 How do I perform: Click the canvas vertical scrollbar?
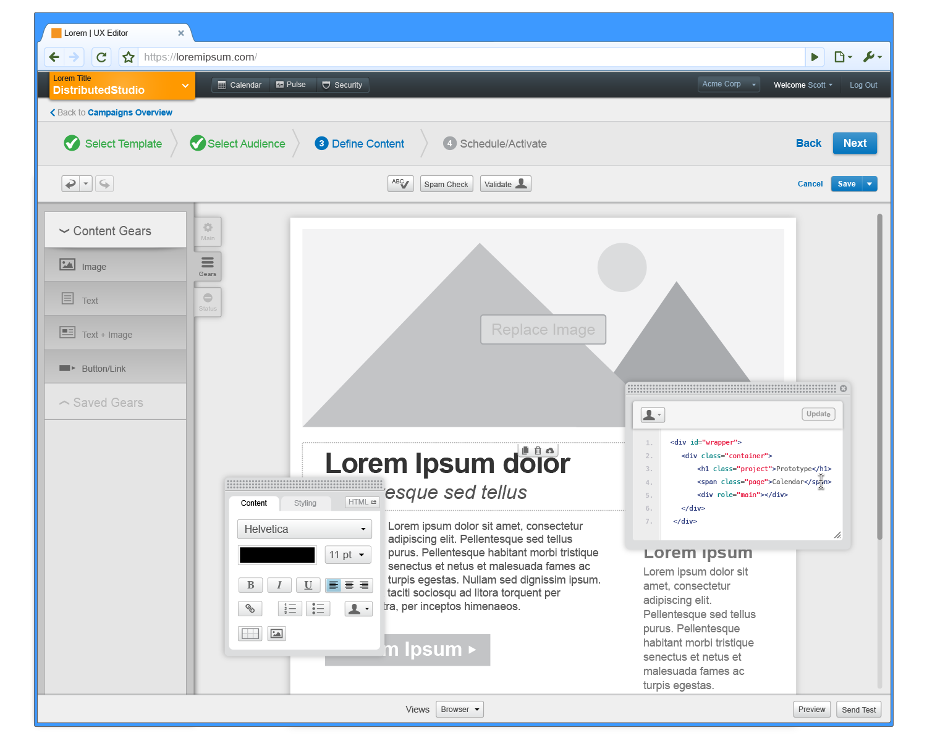point(879,377)
